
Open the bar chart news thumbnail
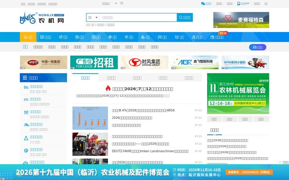90,118
